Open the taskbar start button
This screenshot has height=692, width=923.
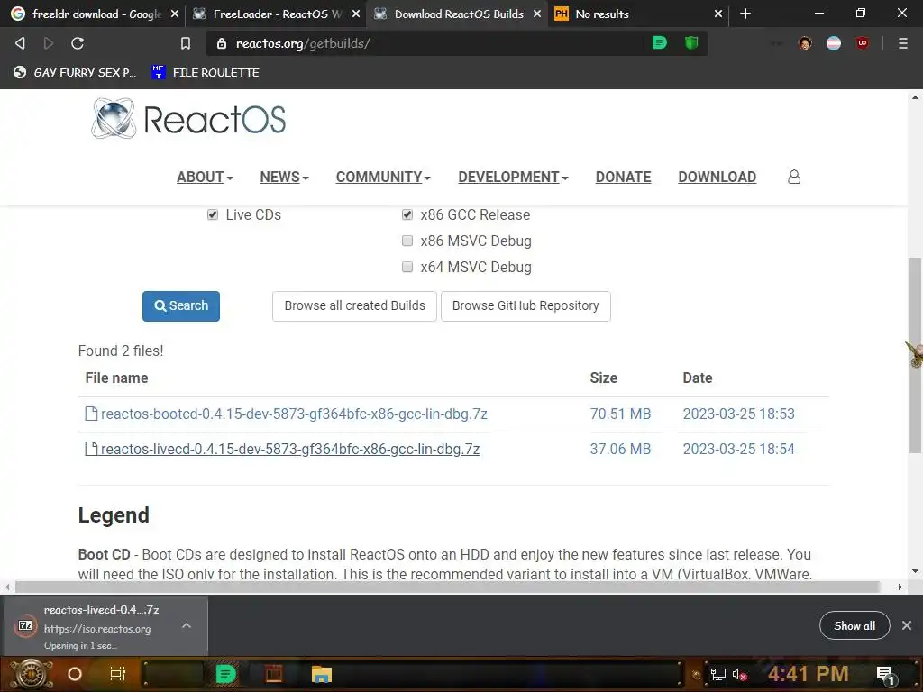[32, 674]
